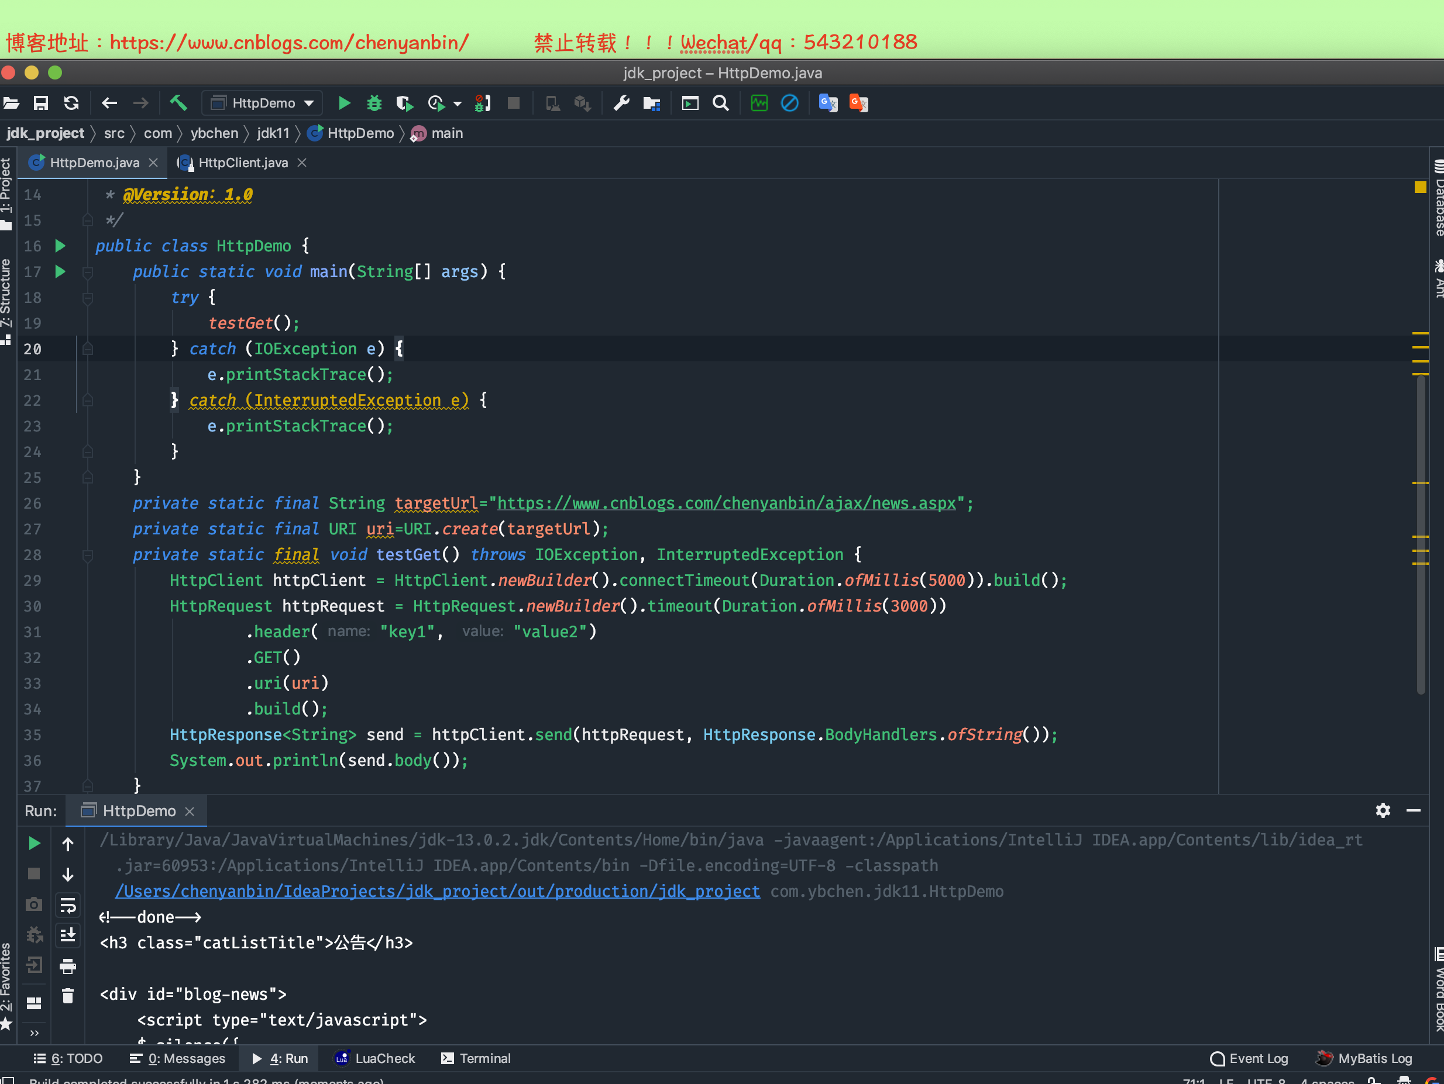Open the Terminal tool window tab
Screen dimensions: 1444x1084
click(476, 1058)
